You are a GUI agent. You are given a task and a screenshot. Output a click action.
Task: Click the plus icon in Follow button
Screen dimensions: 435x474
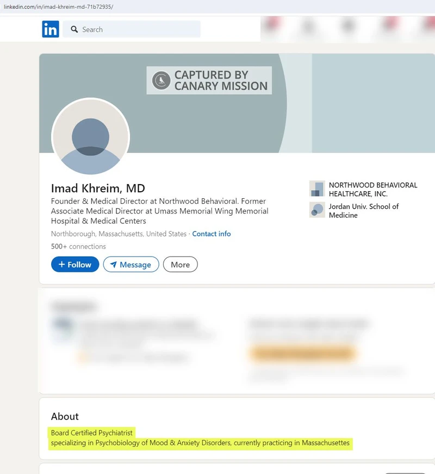coord(61,264)
